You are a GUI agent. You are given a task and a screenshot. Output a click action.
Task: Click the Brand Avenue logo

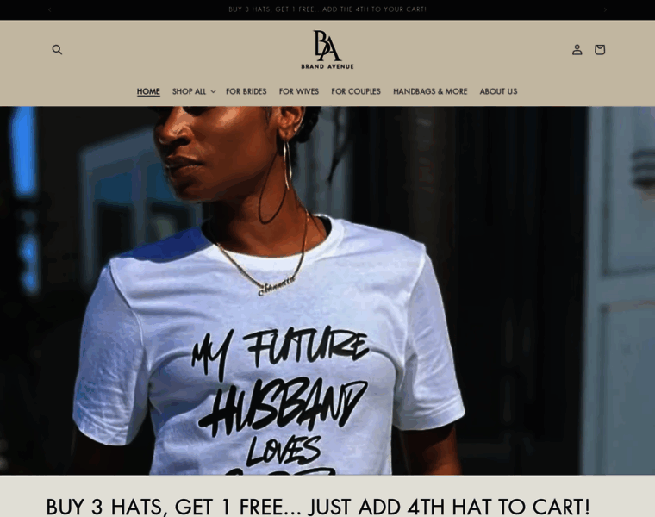pos(327,50)
